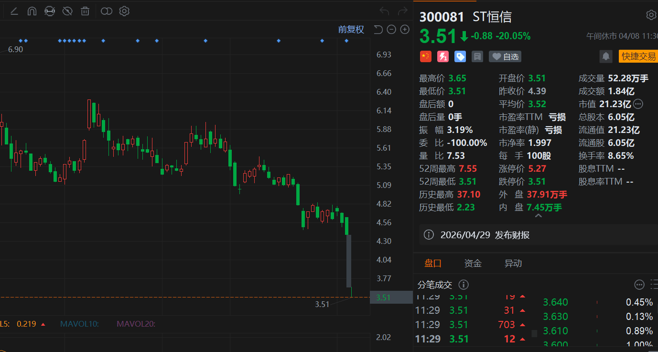Select the trend line drawing tool
This screenshot has height=352, width=658.
point(14,11)
